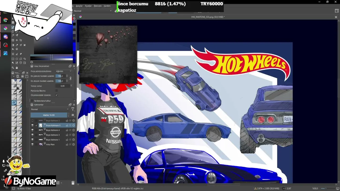Select the Colorize Mask tool
This screenshot has height=191, width=340.
[21, 45]
